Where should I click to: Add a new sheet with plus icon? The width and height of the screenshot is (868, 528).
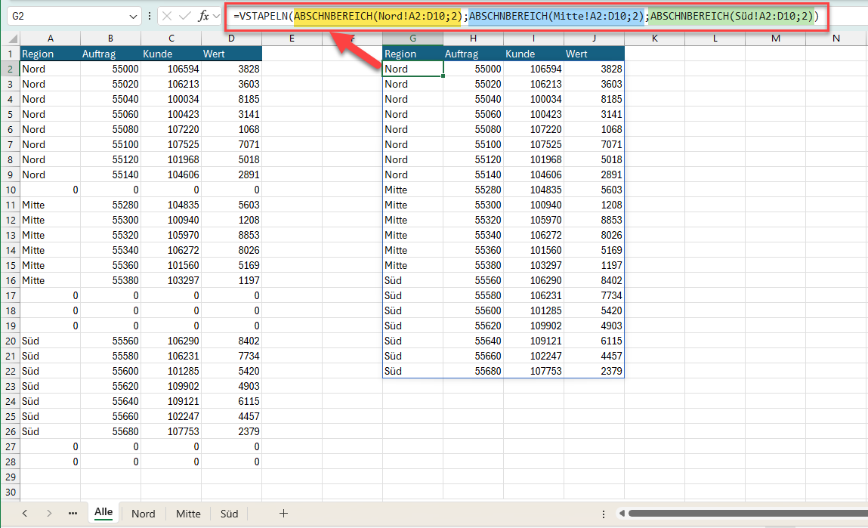click(x=283, y=514)
